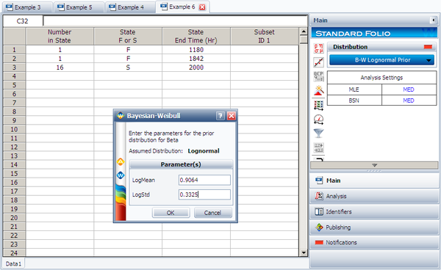The height and width of the screenshot is (270, 441).
Task: Confirm the prior parameters with OK
Action: click(171, 213)
